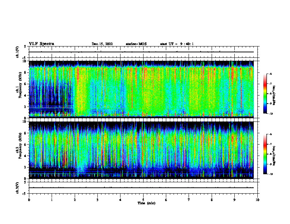Click the "station=MOS" header label

(x=136, y=44)
